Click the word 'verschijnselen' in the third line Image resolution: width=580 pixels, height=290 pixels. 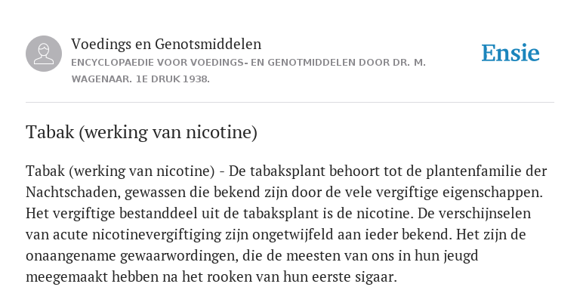pyautogui.click(x=485, y=214)
